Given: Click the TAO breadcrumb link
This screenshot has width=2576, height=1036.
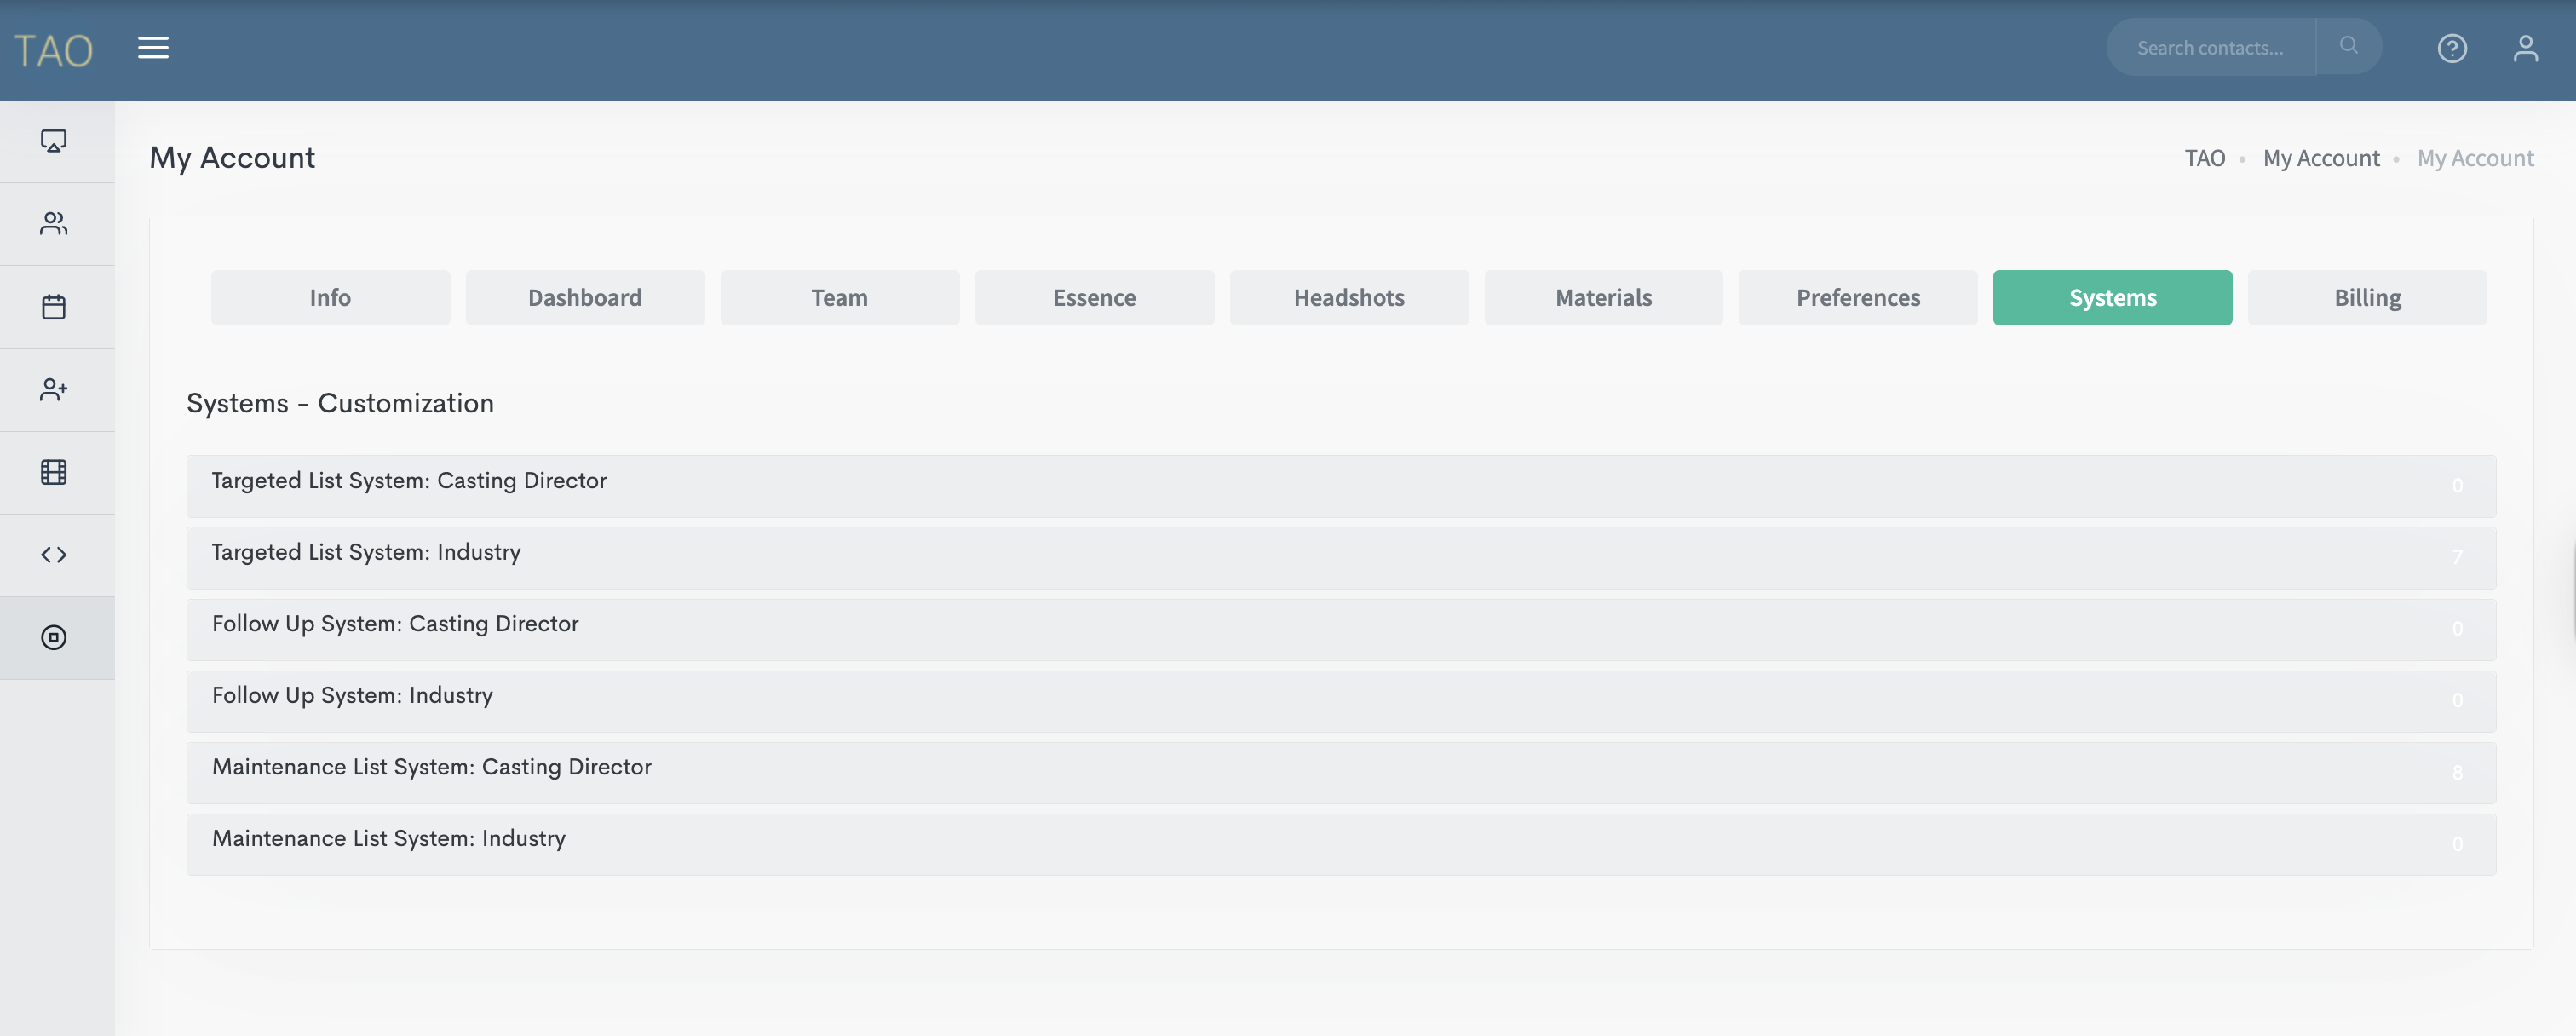Looking at the screenshot, I should pyautogui.click(x=2204, y=158).
